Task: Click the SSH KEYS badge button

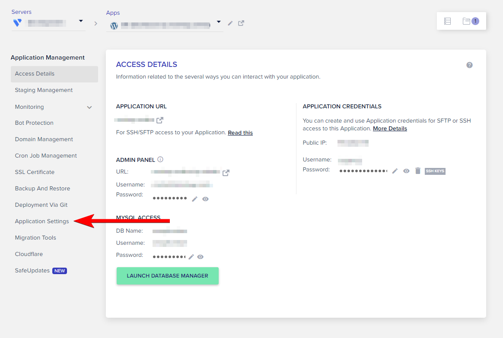Action: 435,171
